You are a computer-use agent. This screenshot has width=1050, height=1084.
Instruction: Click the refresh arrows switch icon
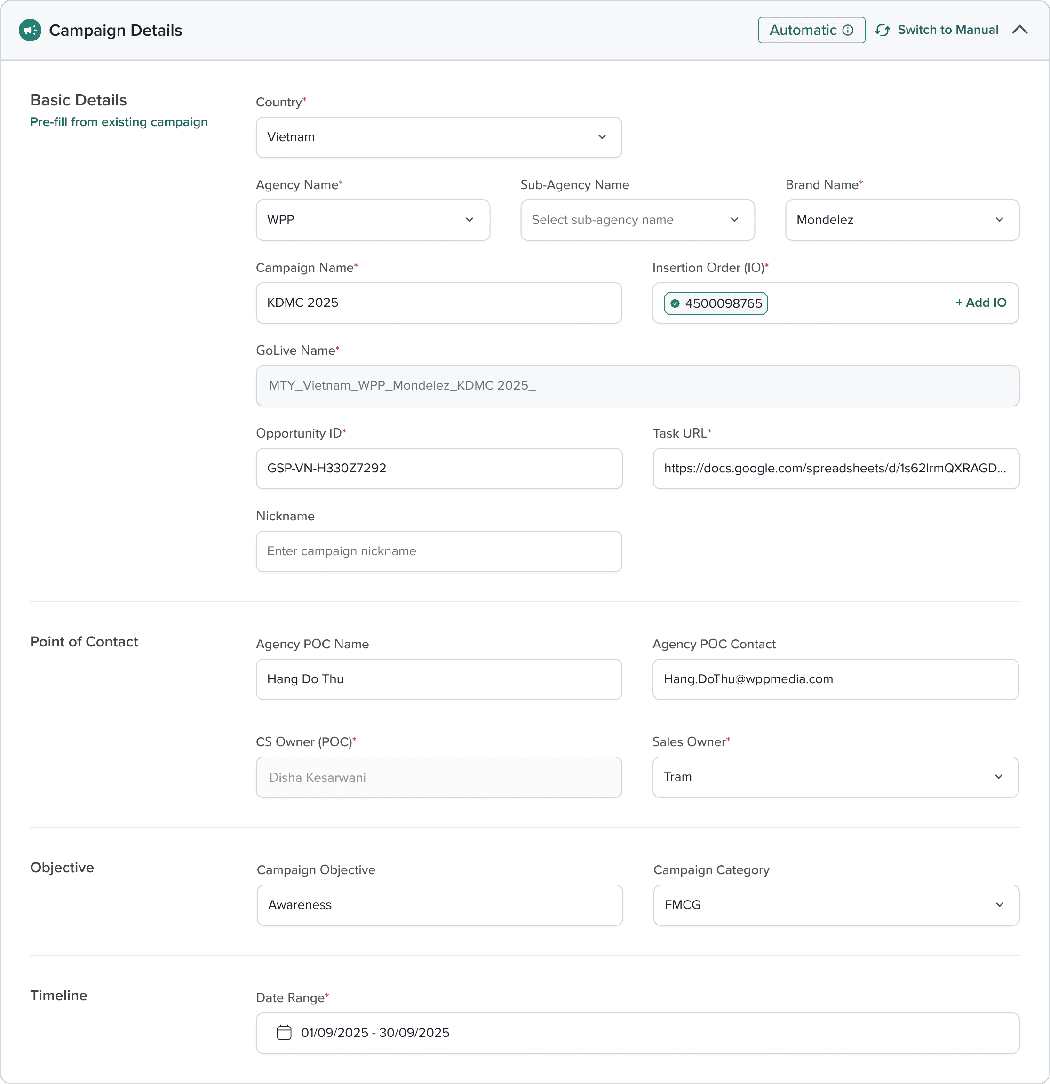point(882,31)
